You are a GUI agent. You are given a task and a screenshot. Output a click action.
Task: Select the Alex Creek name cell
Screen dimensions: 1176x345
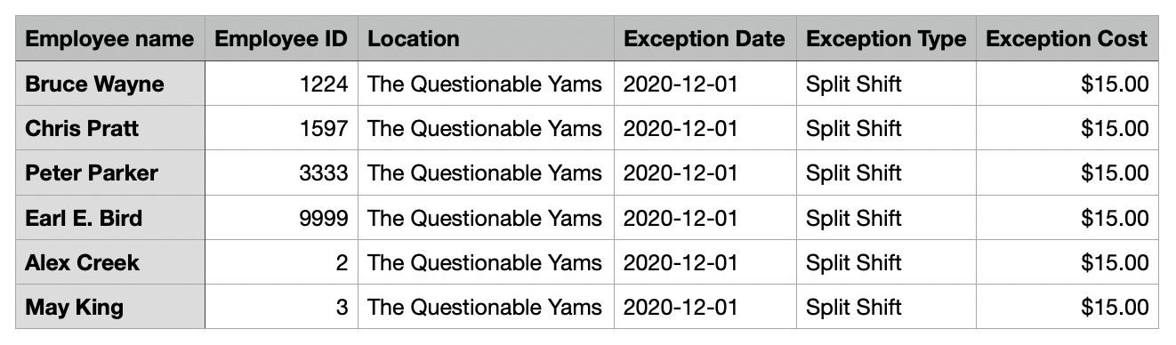(x=110, y=262)
